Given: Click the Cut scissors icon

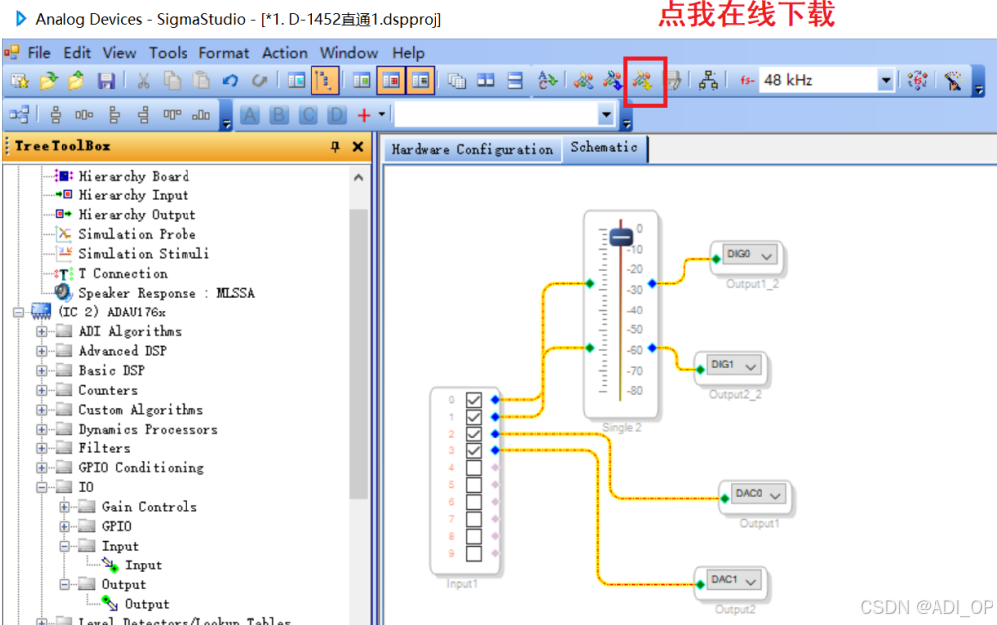Looking at the screenshot, I should (143, 80).
